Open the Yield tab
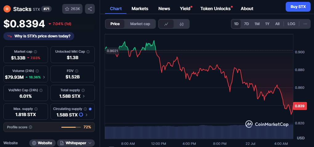 tap(185, 9)
